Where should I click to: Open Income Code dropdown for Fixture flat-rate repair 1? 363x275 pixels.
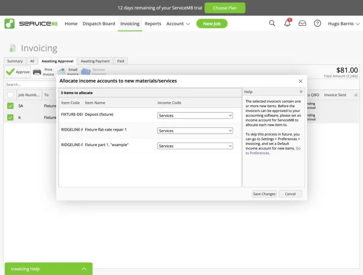click(195, 131)
